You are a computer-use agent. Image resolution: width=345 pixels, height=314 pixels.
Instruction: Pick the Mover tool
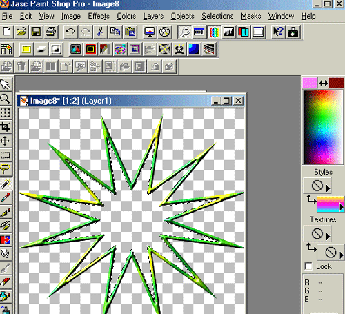click(6, 141)
